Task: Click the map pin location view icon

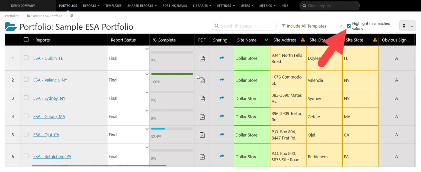Action: coord(404,26)
